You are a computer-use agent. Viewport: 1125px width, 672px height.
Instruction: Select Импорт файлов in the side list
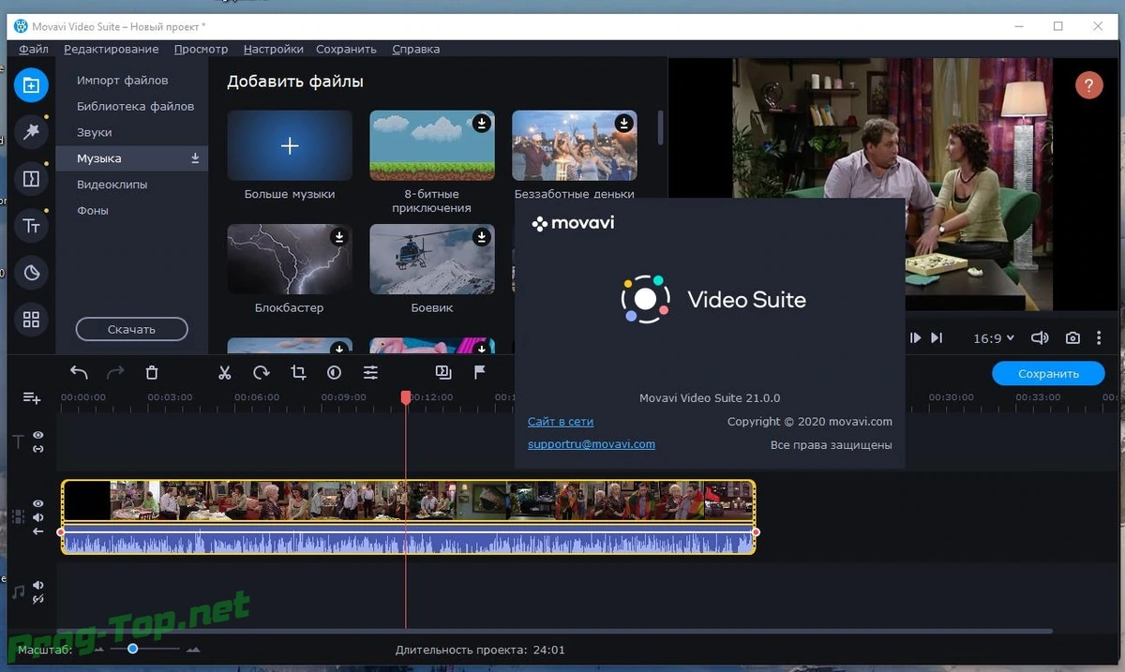coord(123,81)
